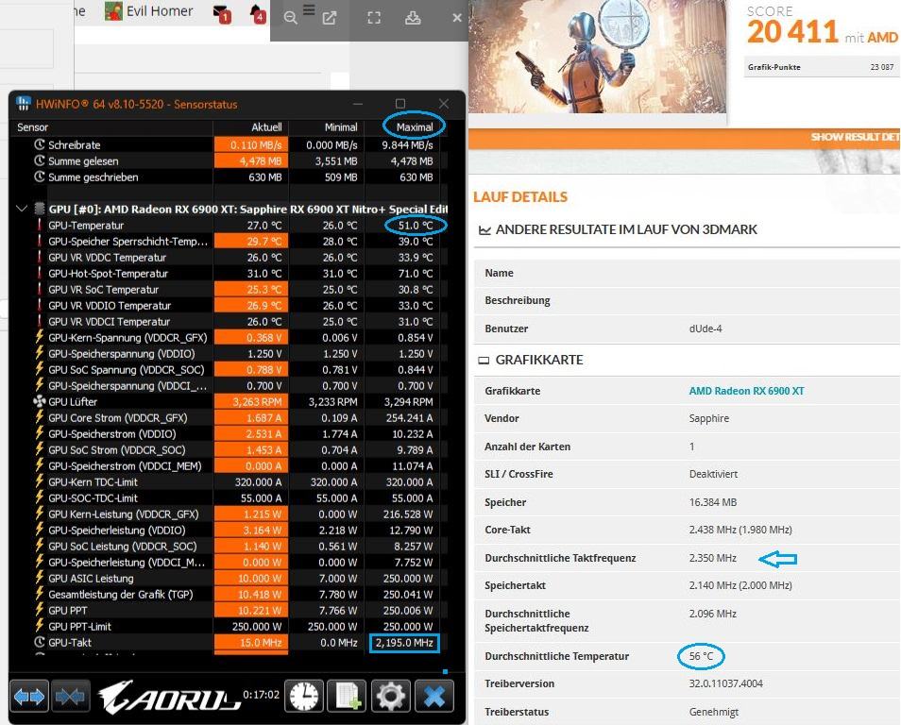
Task: Maximize the HWiNFO Sensorstatus window
Action: coord(400,104)
